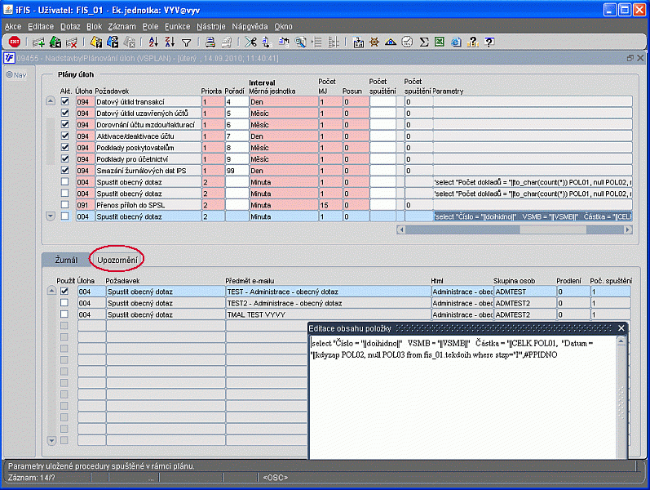Click up arrow in Editace obsahu položky scrollbar
The image size is (650, 490).
621,341
